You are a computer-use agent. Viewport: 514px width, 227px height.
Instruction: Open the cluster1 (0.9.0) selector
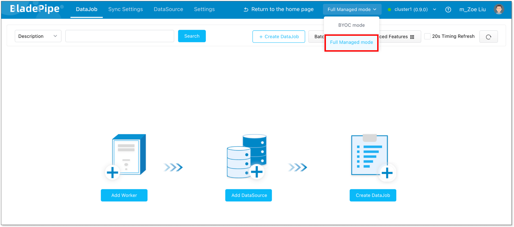(412, 10)
